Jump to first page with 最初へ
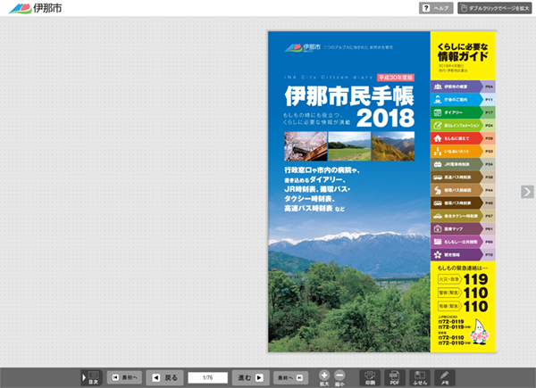 (x=124, y=377)
